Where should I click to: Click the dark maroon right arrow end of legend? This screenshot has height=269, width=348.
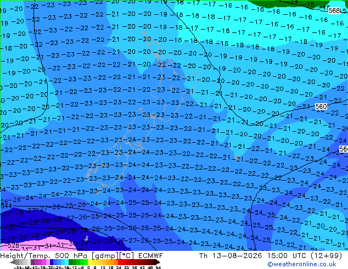[158, 262]
